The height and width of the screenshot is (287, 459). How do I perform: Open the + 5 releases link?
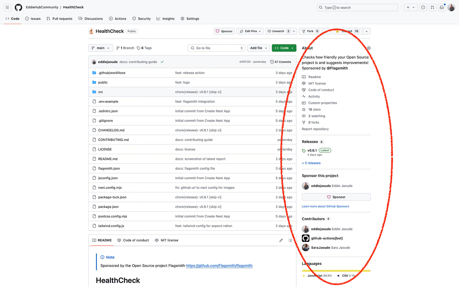311,163
